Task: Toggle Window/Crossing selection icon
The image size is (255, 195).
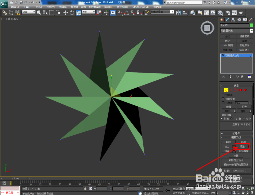Action: (x=58, y=12)
